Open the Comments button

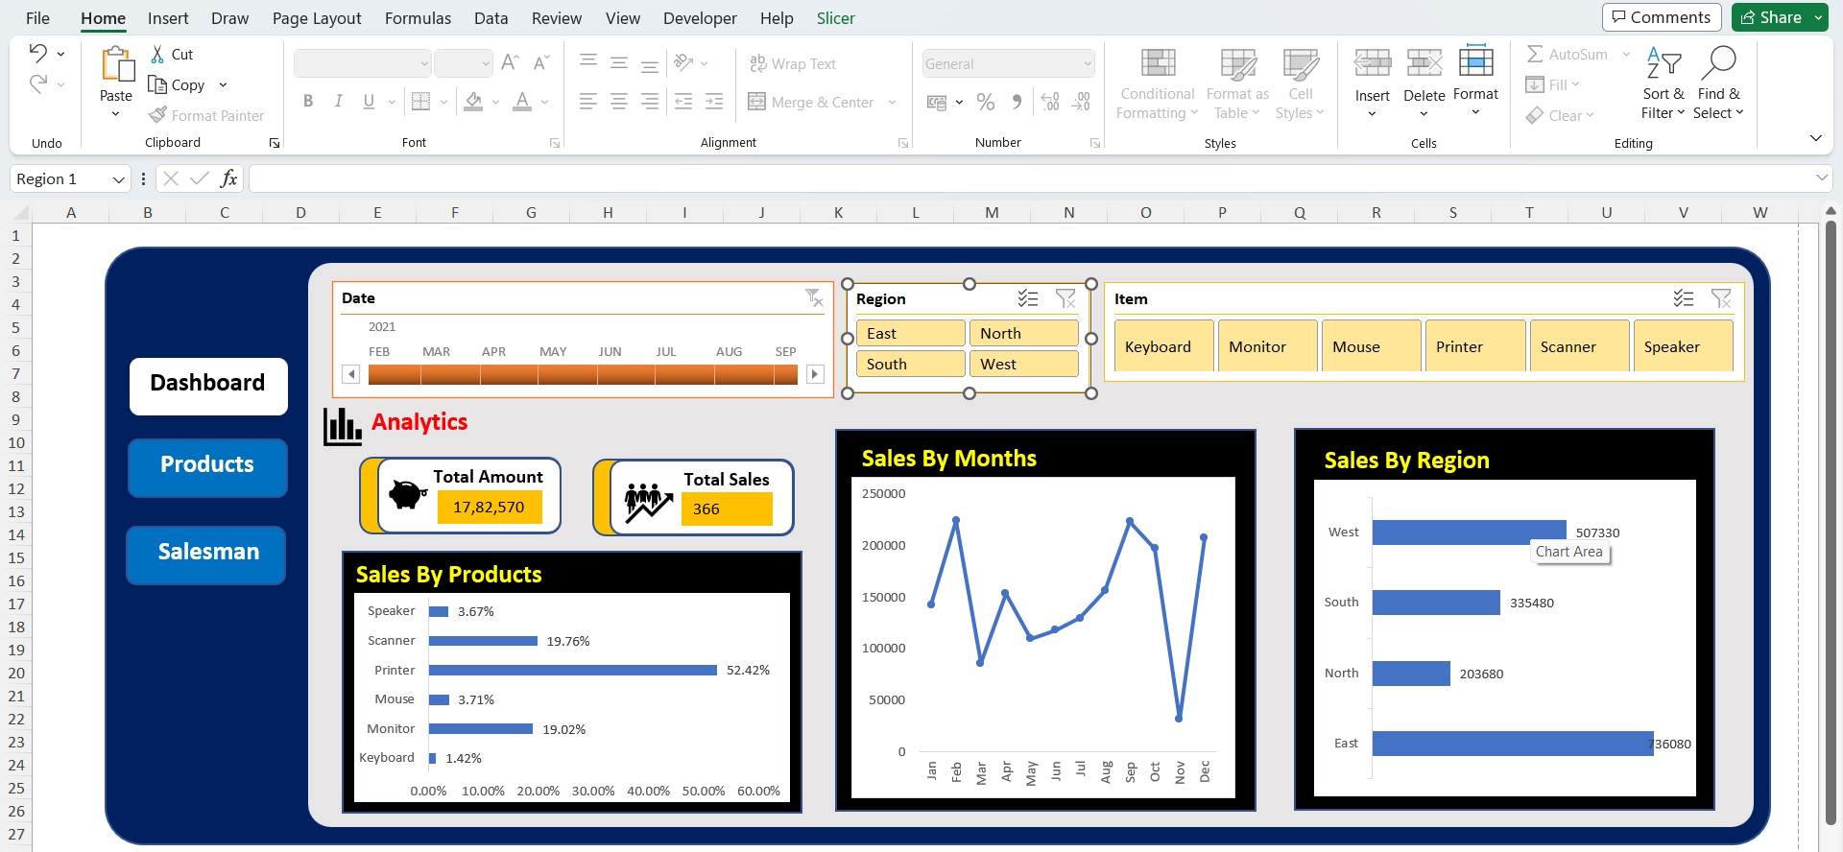point(1662,17)
